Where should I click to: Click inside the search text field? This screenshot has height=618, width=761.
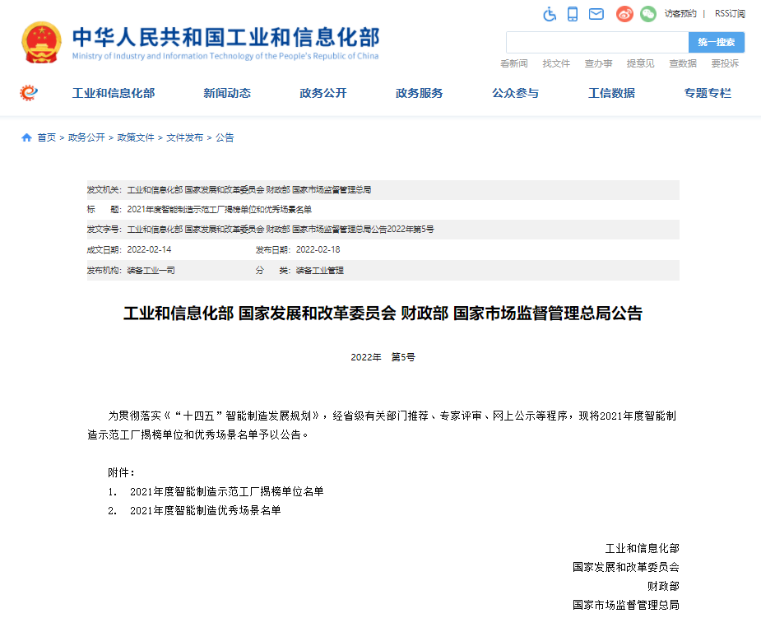[x=596, y=42]
